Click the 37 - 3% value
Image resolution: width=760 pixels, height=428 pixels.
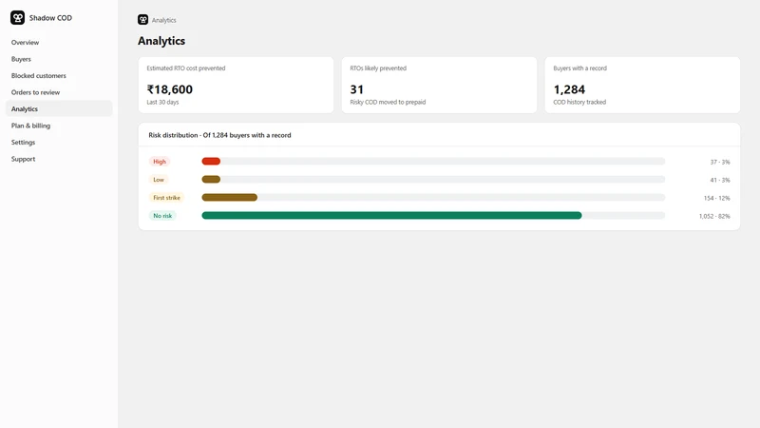(x=720, y=162)
